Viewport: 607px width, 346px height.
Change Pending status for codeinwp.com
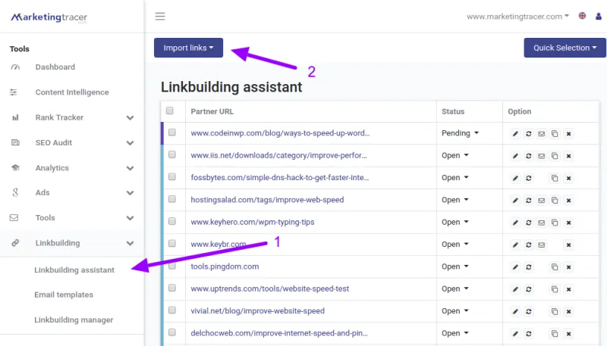460,133
